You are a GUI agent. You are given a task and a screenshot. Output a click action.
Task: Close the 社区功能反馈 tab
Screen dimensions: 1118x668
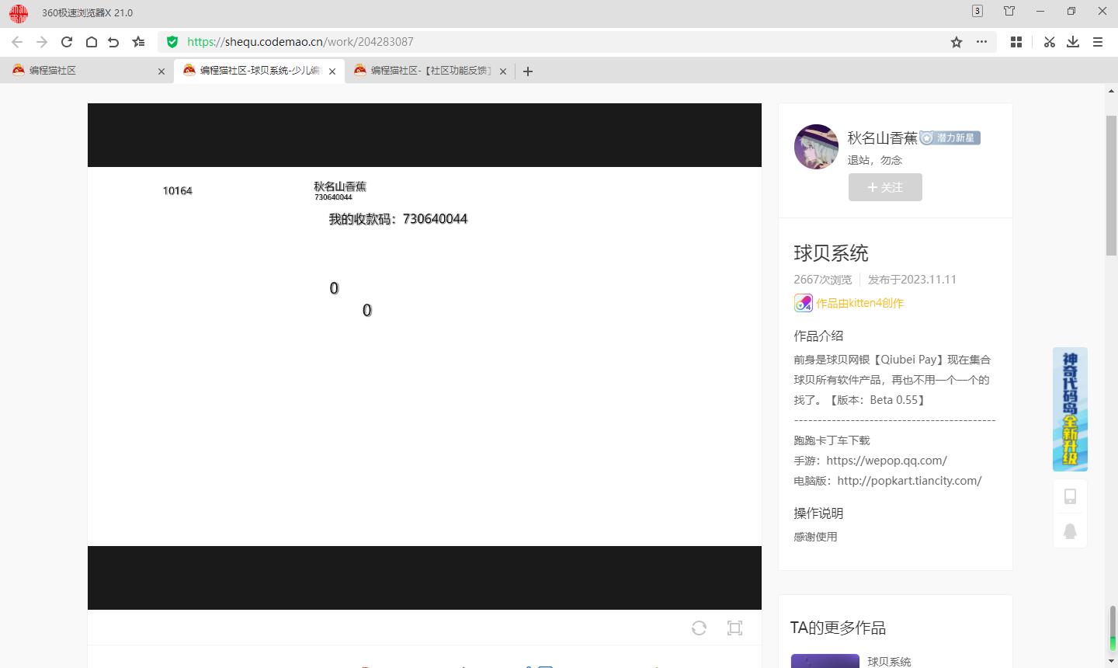click(503, 71)
